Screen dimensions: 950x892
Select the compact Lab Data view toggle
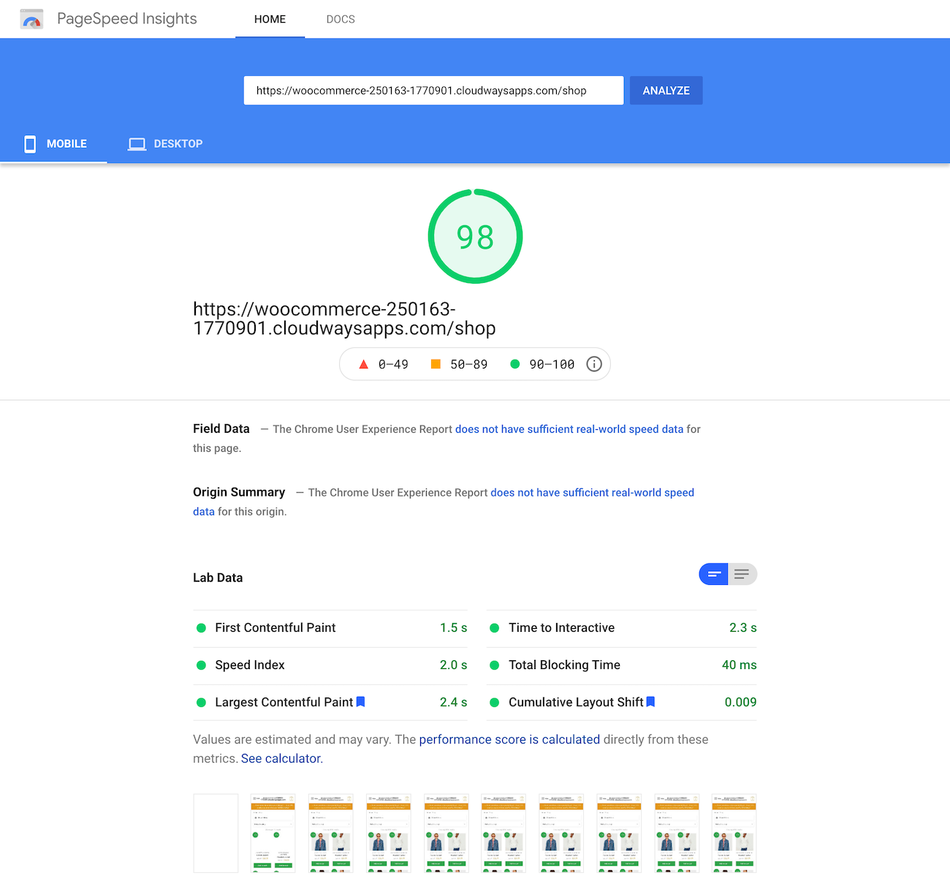point(713,574)
